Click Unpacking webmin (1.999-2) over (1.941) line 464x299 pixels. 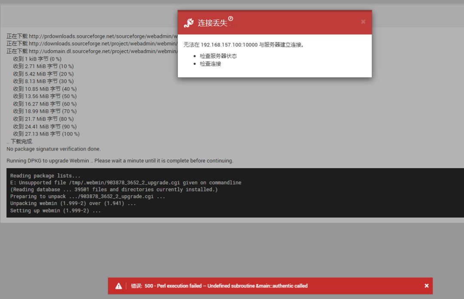click(x=73, y=203)
